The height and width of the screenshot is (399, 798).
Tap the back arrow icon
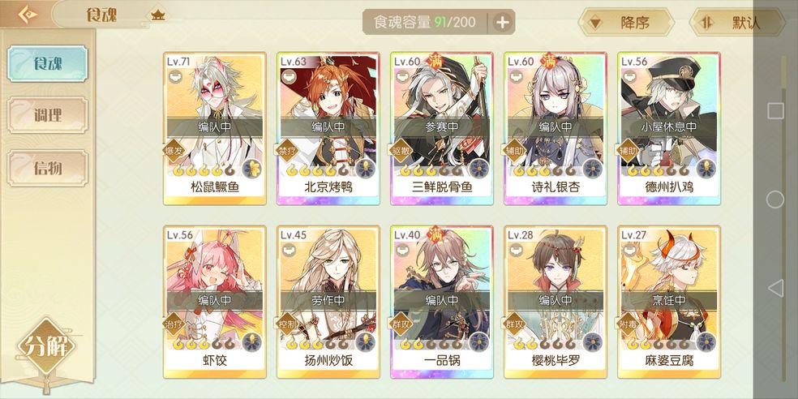[x=27, y=14]
